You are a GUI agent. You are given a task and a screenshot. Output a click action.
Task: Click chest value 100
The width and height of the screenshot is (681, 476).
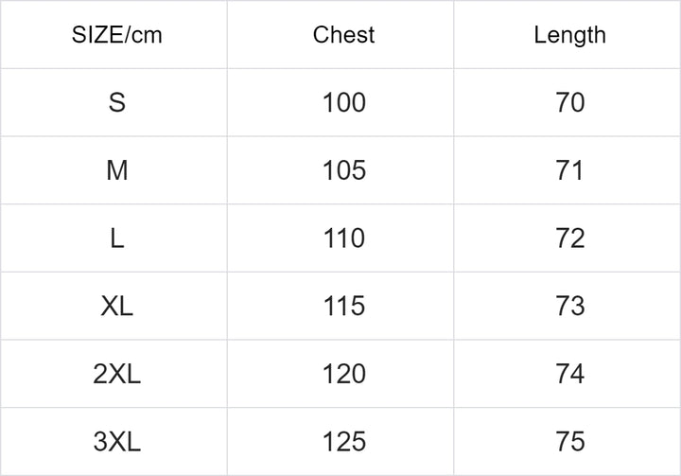(x=343, y=102)
